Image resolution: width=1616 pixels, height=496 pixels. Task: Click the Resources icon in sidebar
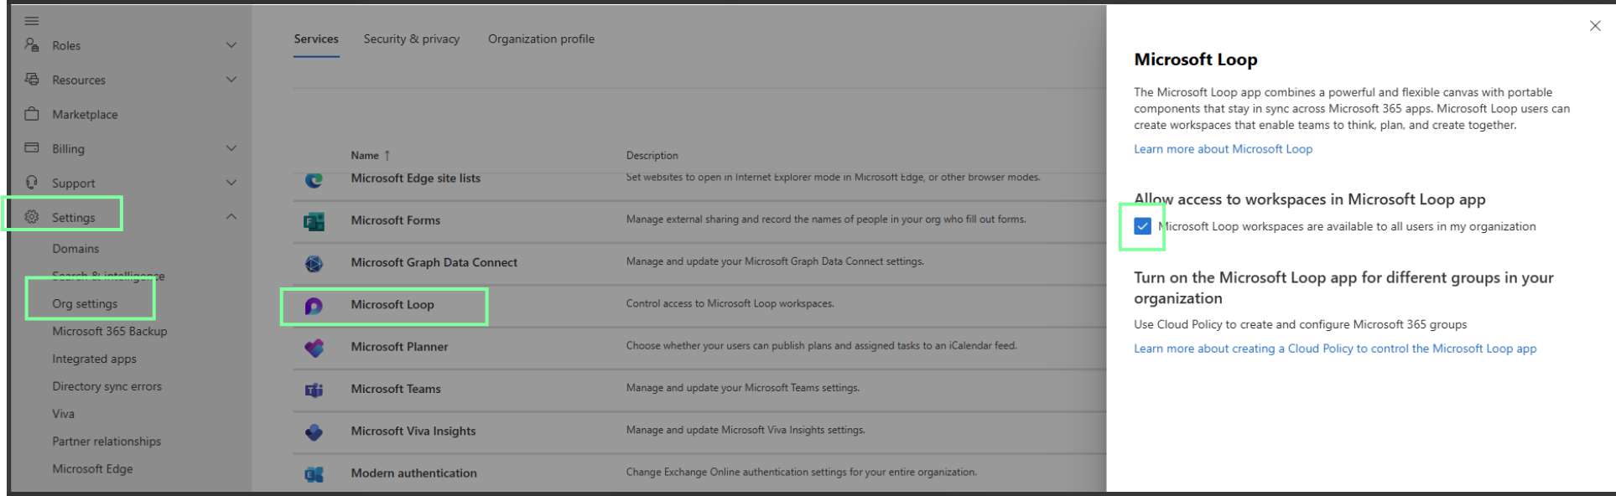pos(32,80)
